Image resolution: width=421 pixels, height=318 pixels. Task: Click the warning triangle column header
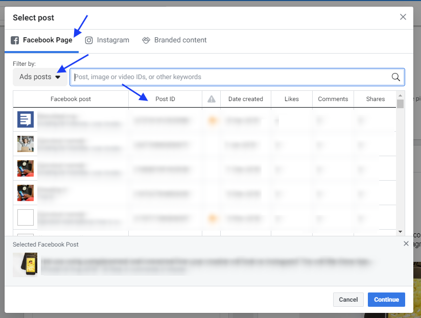pyautogui.click(x=212, y=99)
